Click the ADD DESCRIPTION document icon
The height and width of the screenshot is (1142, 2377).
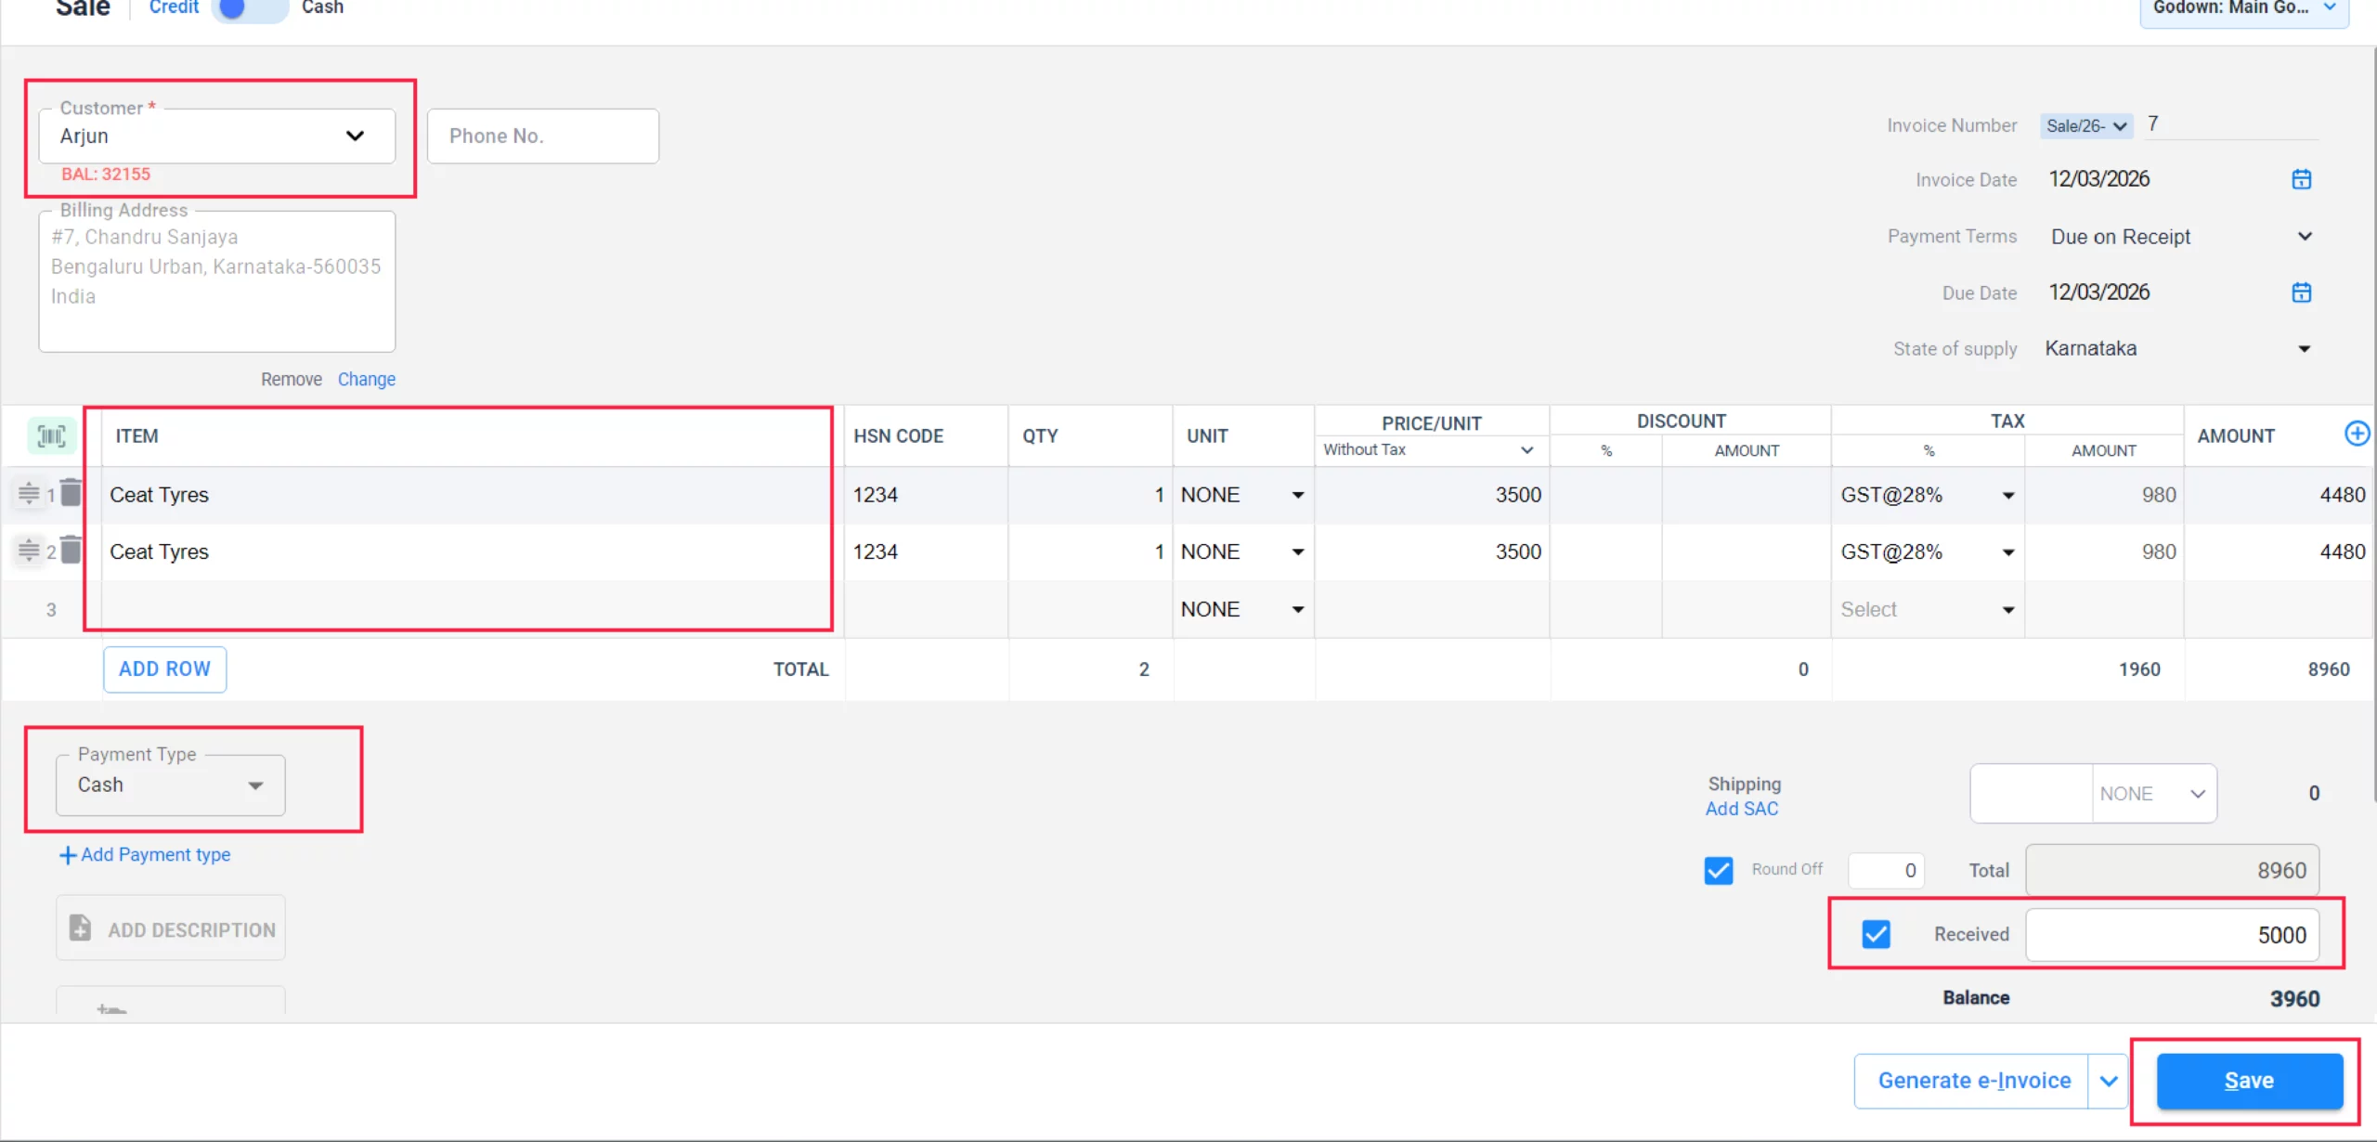(x=79, y=928)
